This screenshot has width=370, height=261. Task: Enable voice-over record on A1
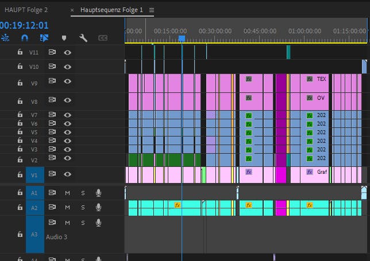99,193
